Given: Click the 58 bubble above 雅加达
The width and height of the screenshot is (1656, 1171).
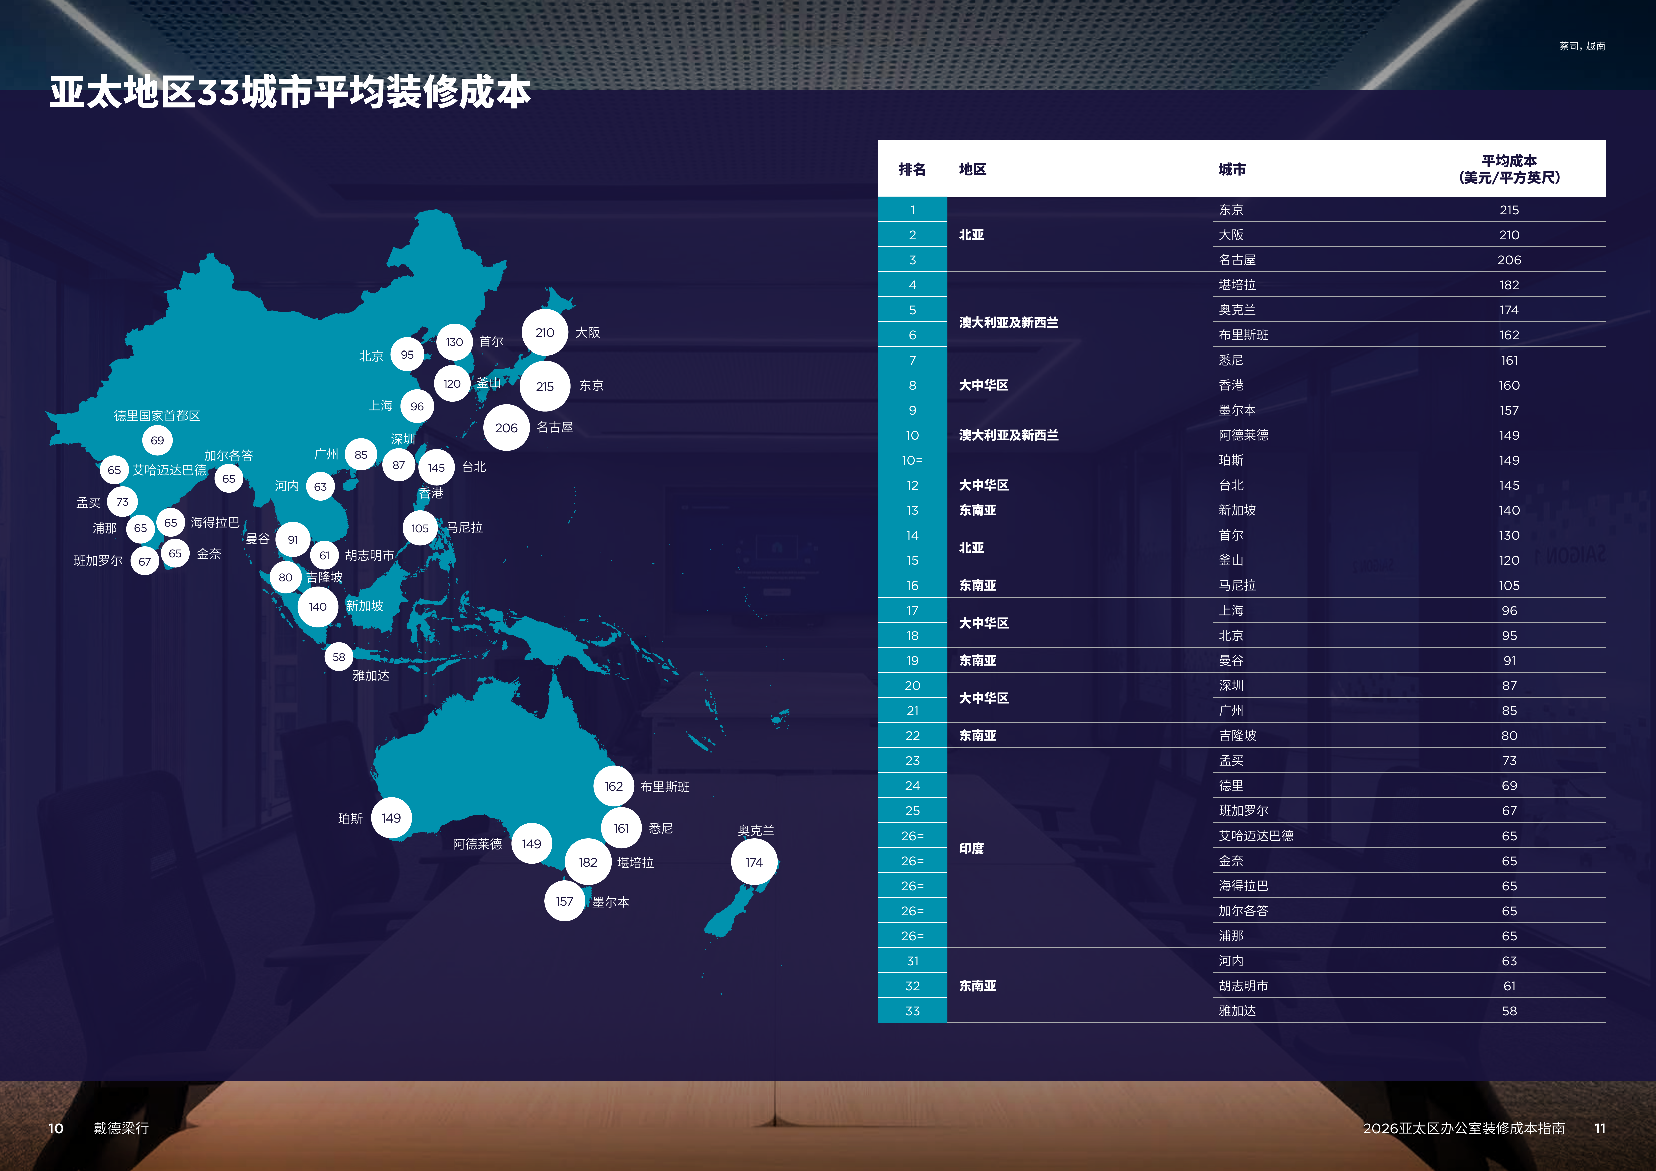Looking at the screenshot, I should pyautogui.click(x=339, y=657).
